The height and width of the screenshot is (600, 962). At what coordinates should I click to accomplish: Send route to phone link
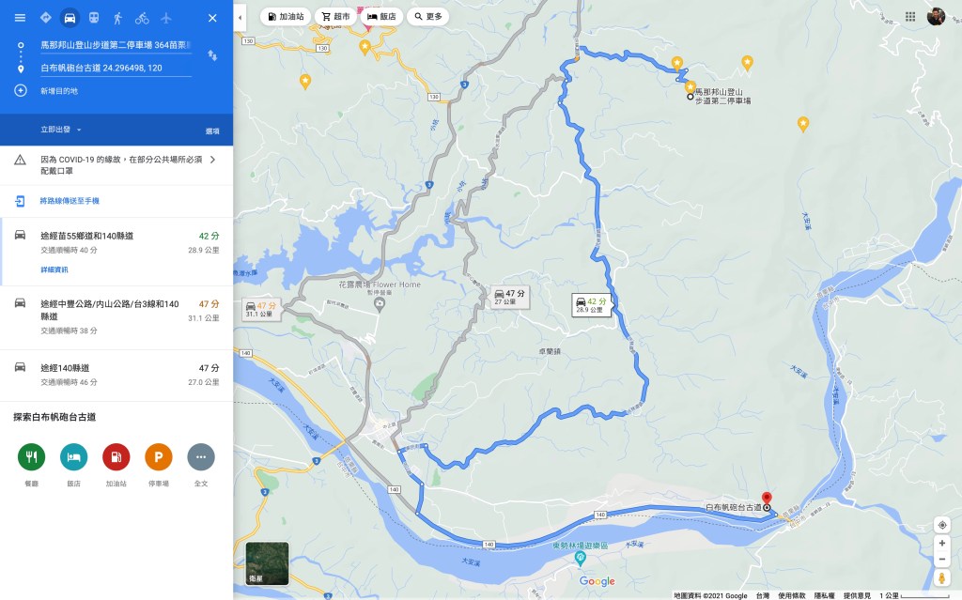tap(70, 201)
